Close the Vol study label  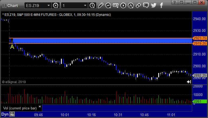(x=40, y=106)
